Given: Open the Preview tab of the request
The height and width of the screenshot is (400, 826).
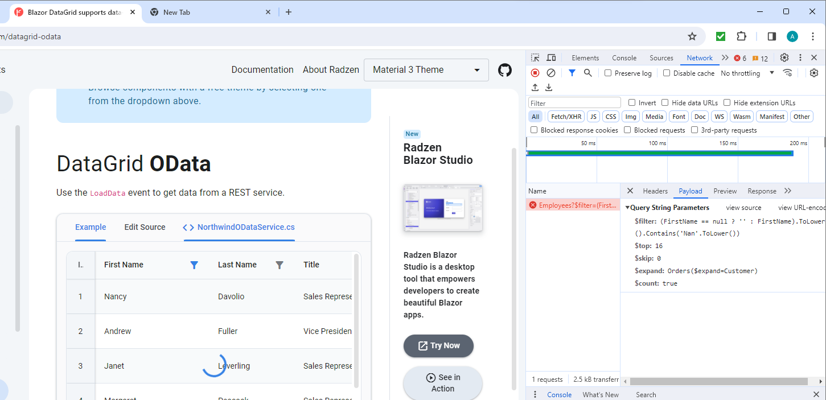Looking at the screenshot, I should coord(725,191).
